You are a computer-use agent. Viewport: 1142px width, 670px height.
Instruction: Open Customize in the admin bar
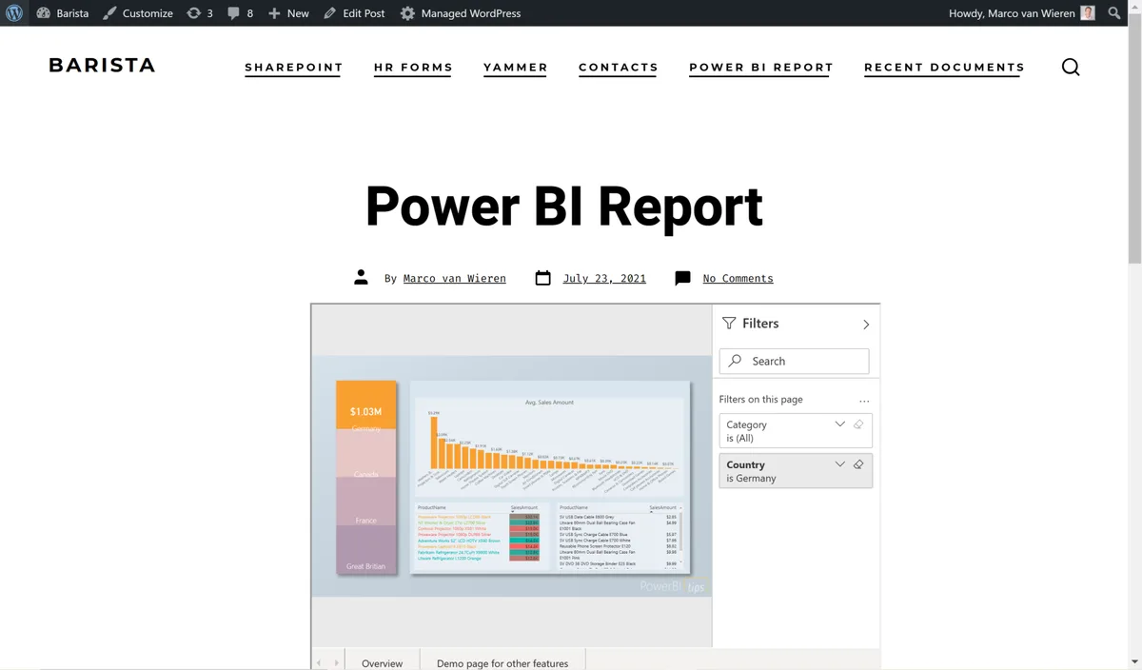(138, 13)
